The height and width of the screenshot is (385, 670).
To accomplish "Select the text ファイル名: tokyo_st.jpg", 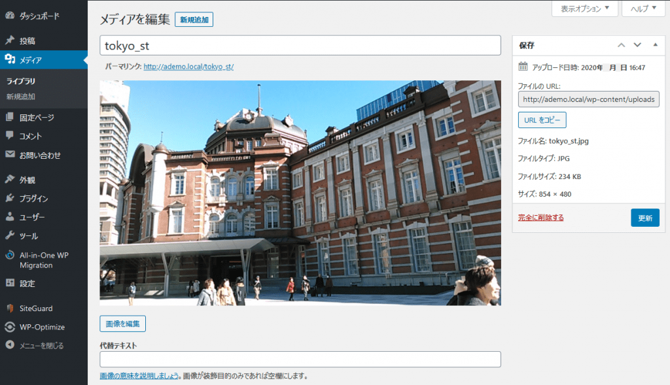I will 553,141.
